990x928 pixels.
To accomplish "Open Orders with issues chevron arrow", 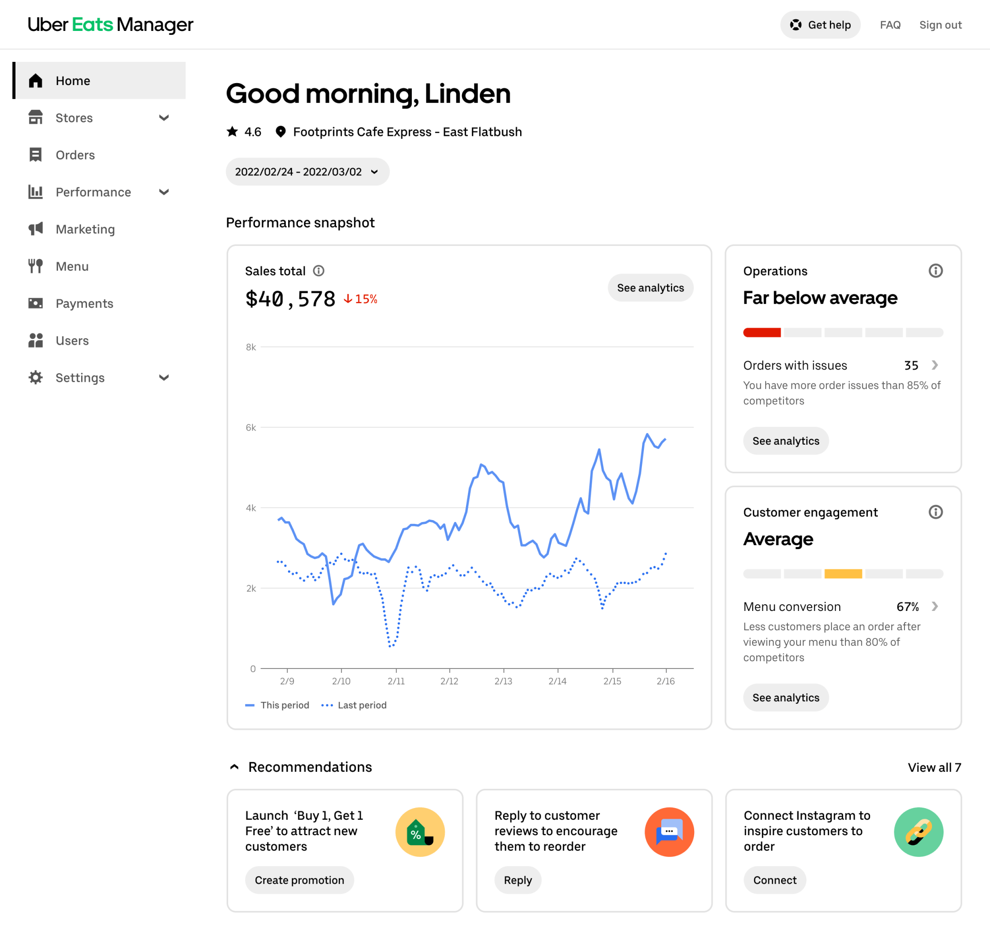I will (935, 365).
